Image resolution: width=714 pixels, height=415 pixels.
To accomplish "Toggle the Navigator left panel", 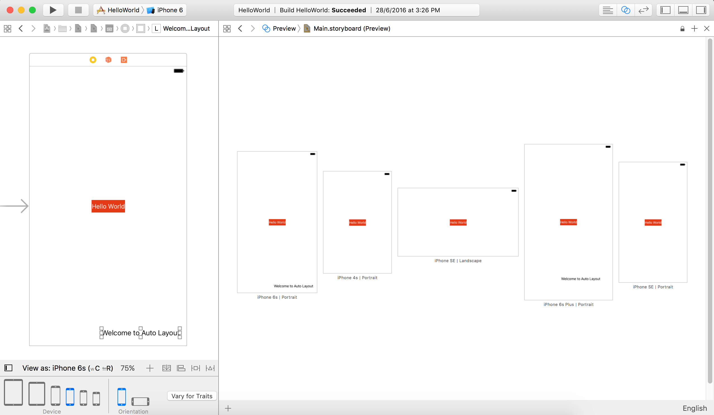I will 665,10.
